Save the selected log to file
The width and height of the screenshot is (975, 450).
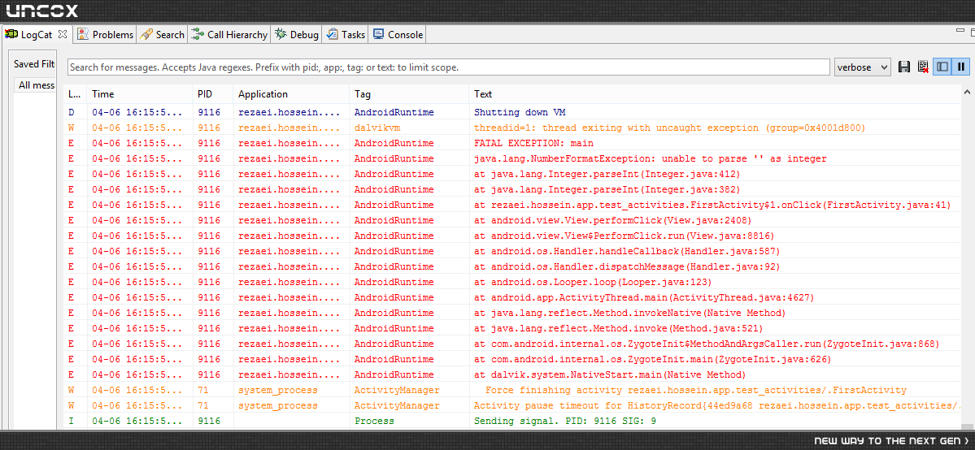click(905, 67)
